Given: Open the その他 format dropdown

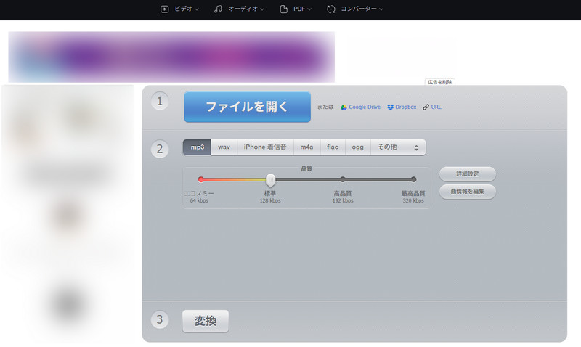Looking at the screenshot, I should (398, 147).
